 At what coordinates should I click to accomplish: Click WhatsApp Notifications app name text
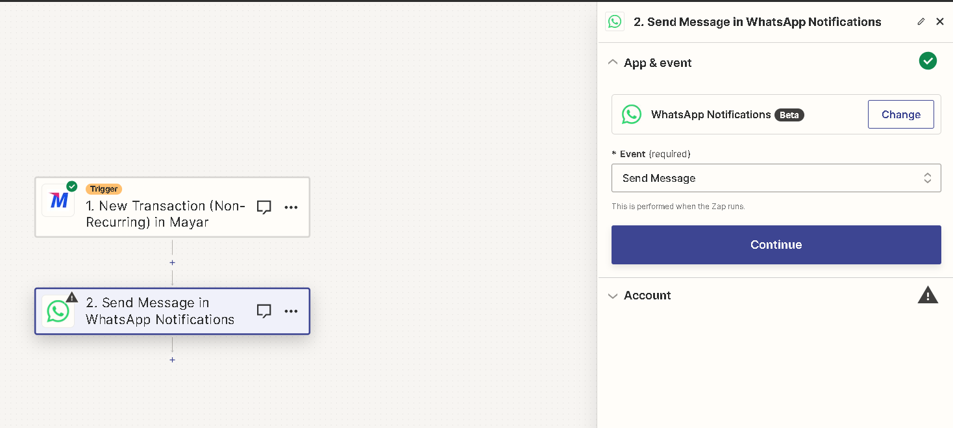click(x=711, y=114)
